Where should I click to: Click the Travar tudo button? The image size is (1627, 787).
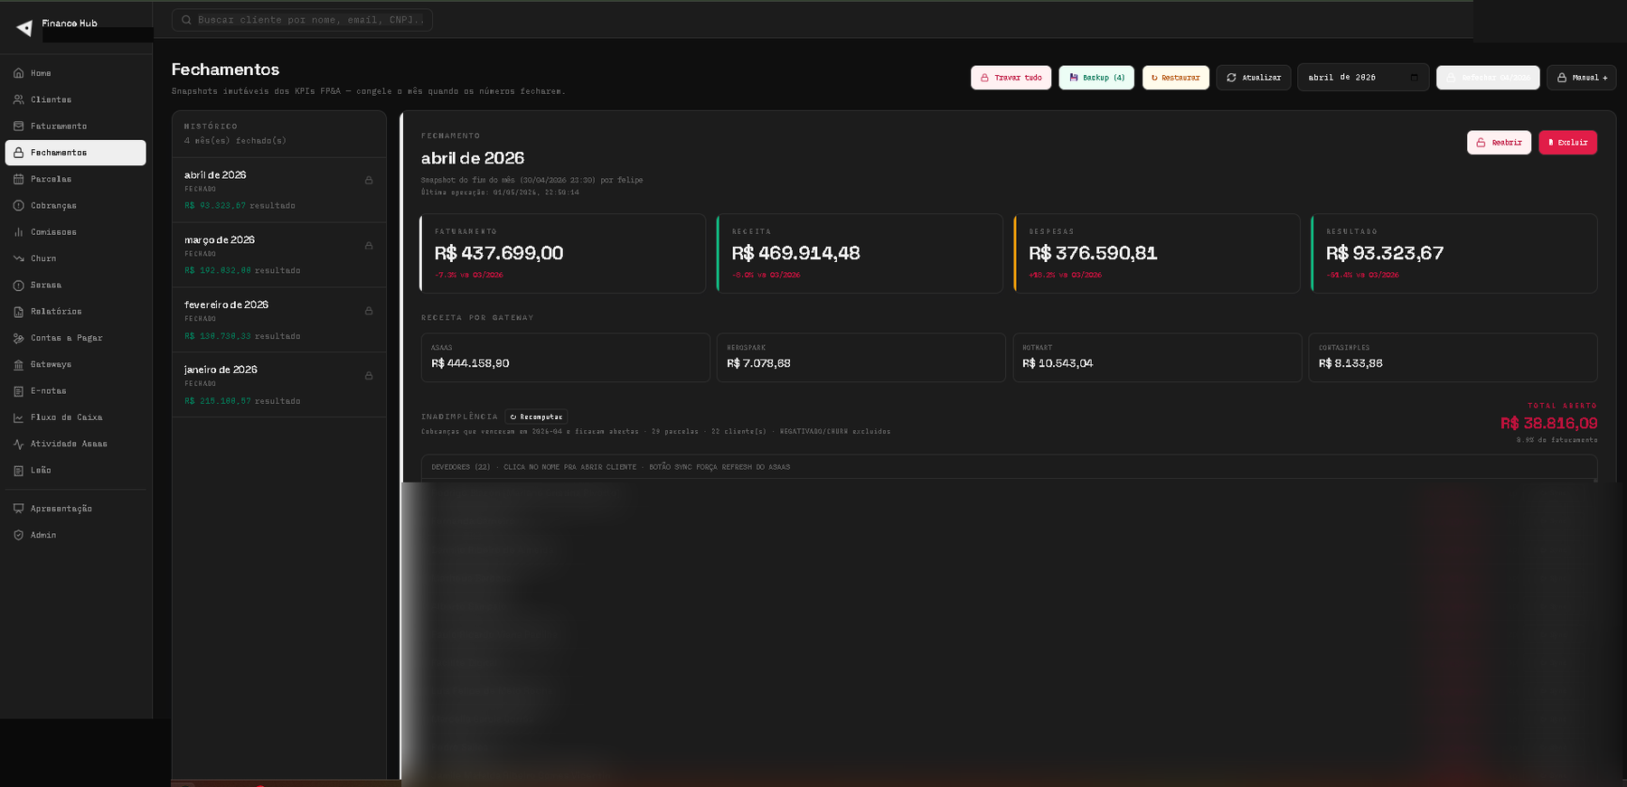click(x=1011, y=78)
